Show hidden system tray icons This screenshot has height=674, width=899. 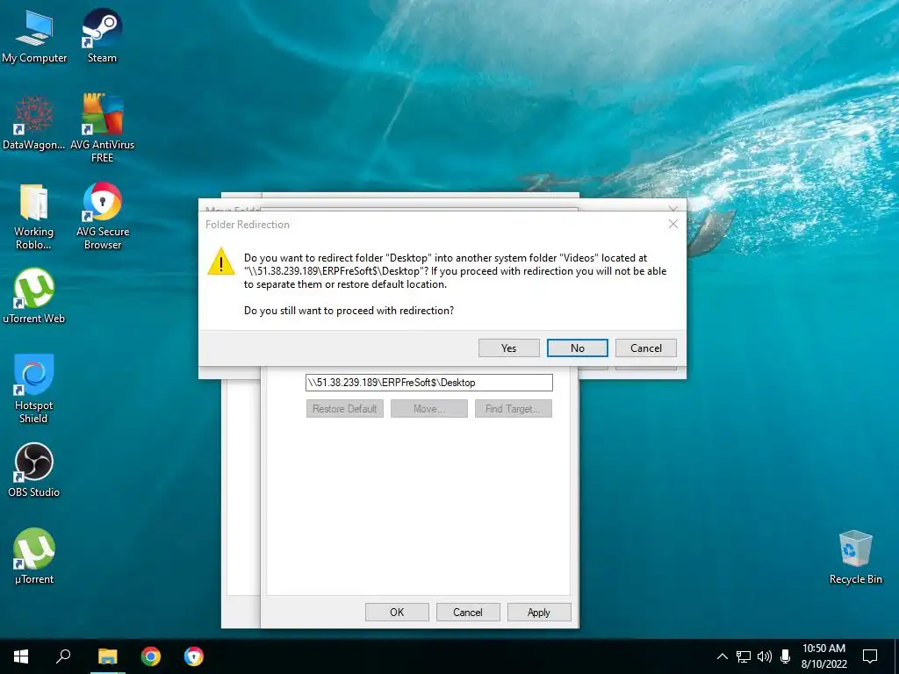[723, 656]
